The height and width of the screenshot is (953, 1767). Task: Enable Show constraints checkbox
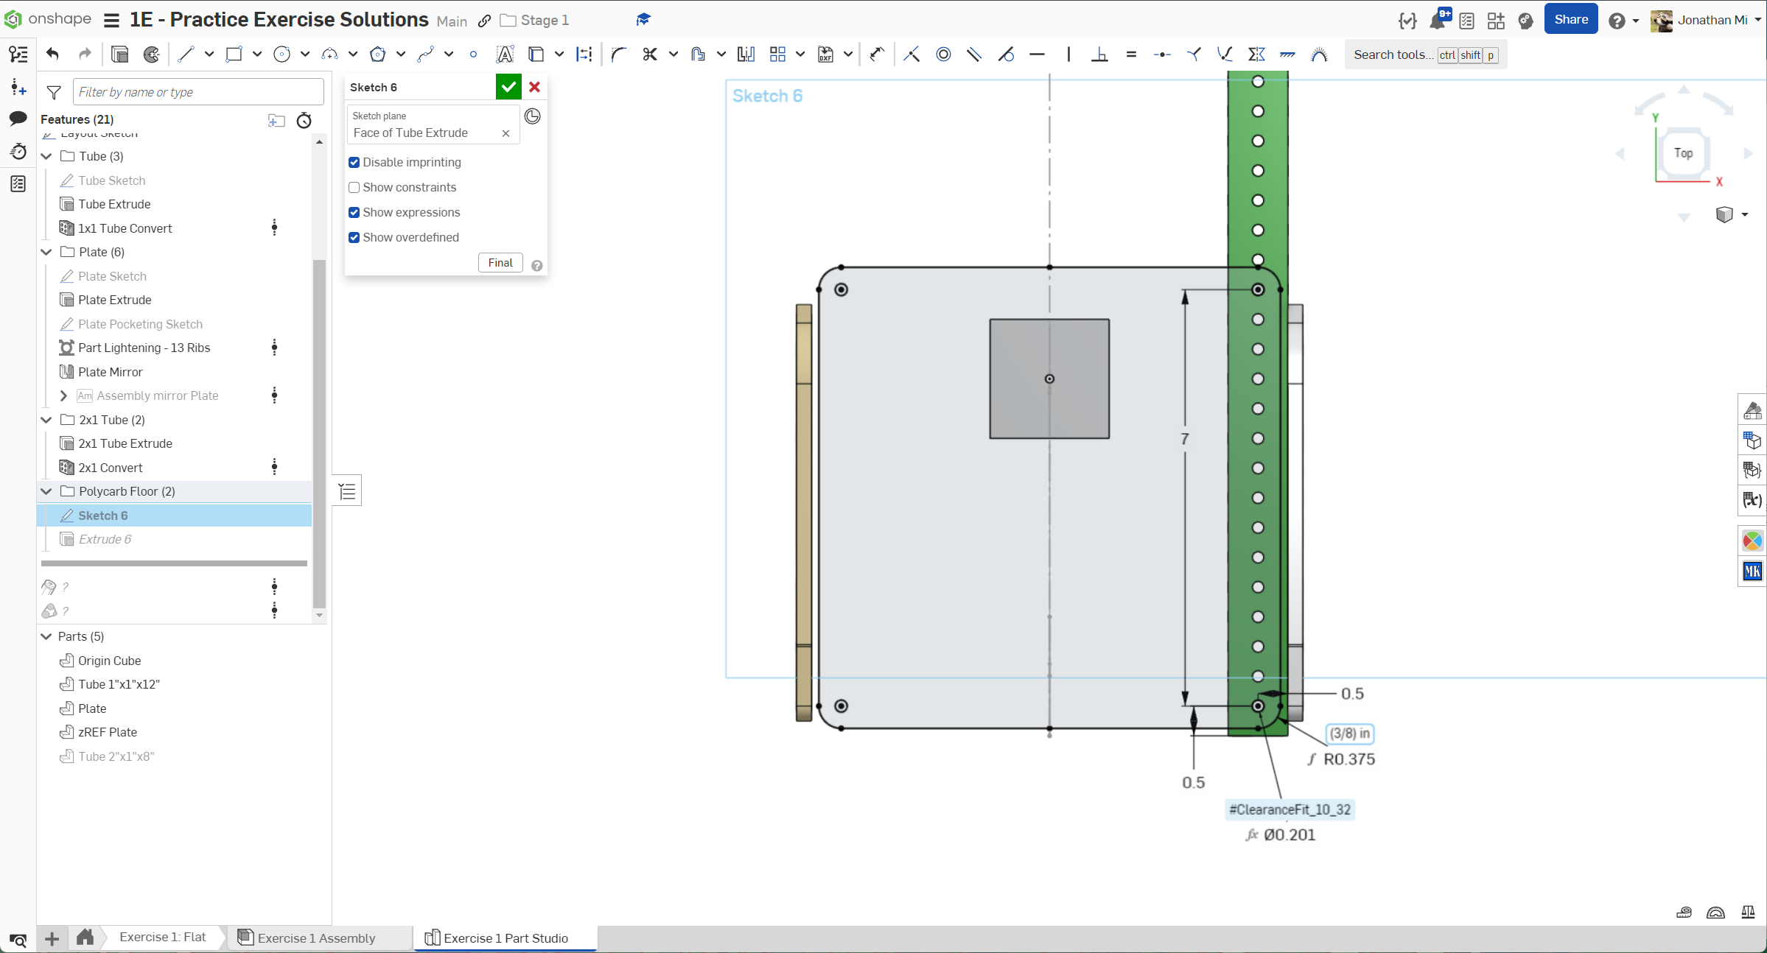coord(354,187)
